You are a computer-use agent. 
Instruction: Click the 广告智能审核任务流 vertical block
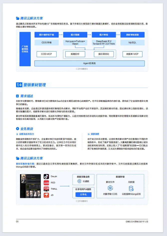tap(25, 49)
